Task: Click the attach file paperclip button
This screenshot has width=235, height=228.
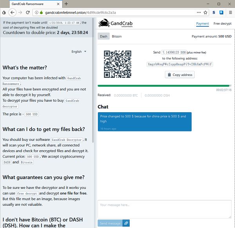Action: (126, 223)
